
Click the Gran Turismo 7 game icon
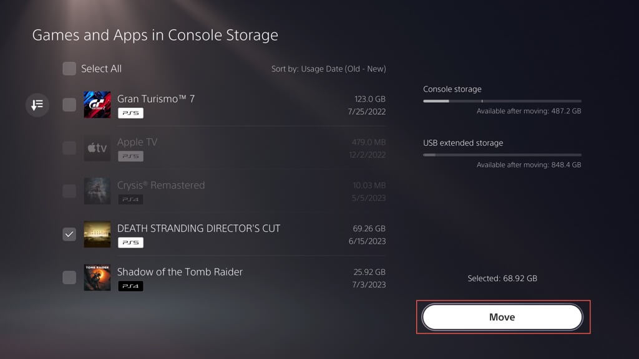(x=97, y=105)
